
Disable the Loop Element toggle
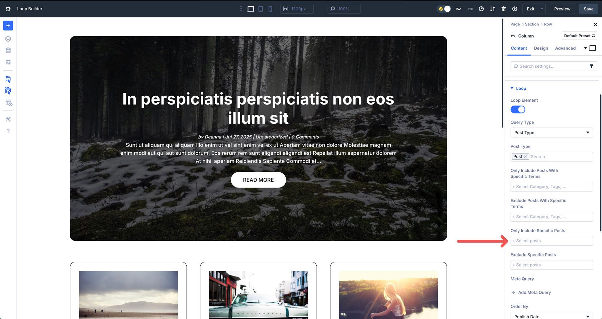(x=518, y=109)
